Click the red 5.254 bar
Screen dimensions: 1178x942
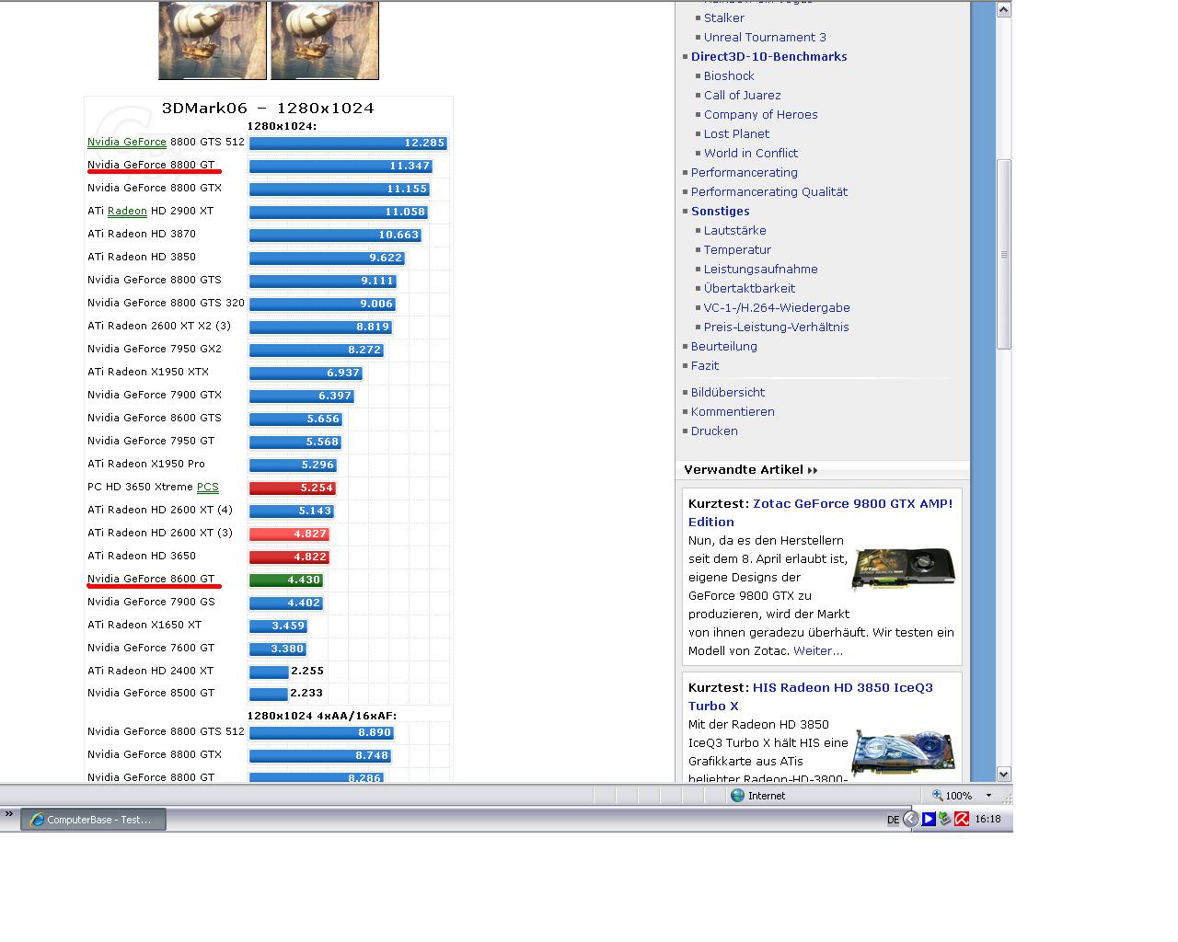click(x=293, y=488)
